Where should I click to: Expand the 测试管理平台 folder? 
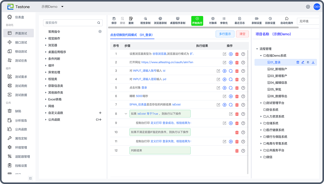click(261, 103)
